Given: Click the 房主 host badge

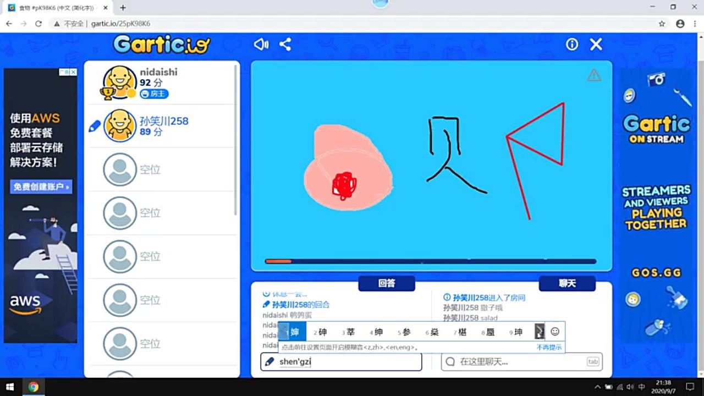Looking at the screenshot, I should pyautogui.click(x=154, y=94).
